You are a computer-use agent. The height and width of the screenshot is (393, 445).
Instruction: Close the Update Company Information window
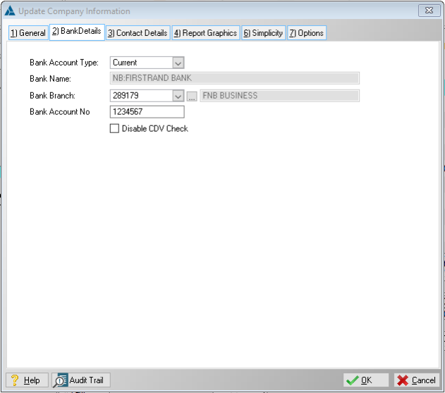426,11
